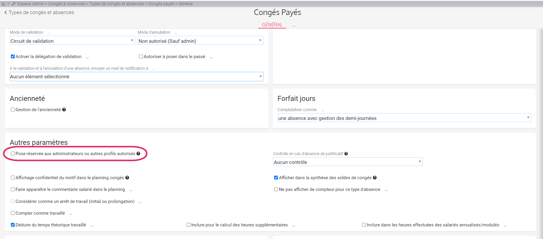The height and width of the screenshot is (239, 543).
Task: Show help for Affichage confidentiel du motif
Action: 127,178
